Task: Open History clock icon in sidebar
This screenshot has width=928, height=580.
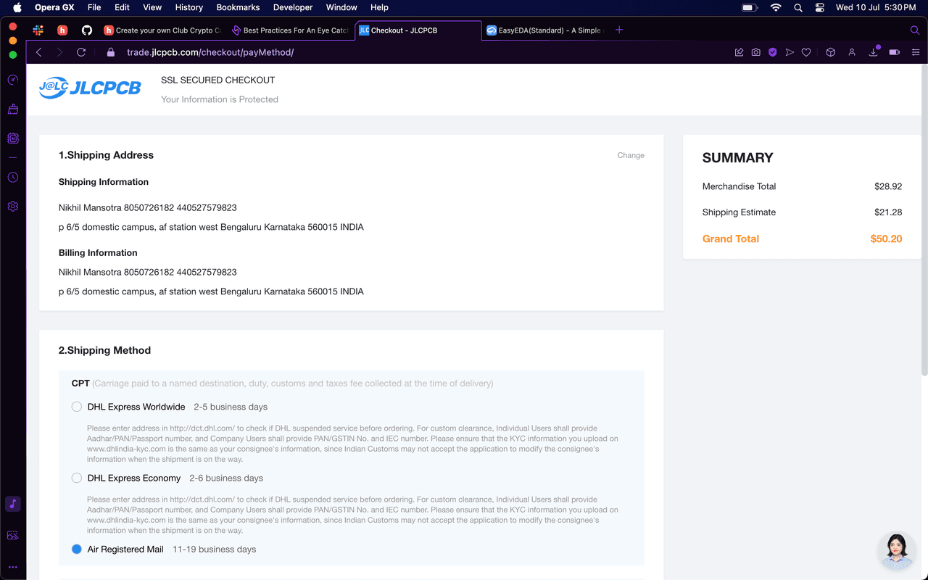Action: pyautogui.click(x=13, y=178)
